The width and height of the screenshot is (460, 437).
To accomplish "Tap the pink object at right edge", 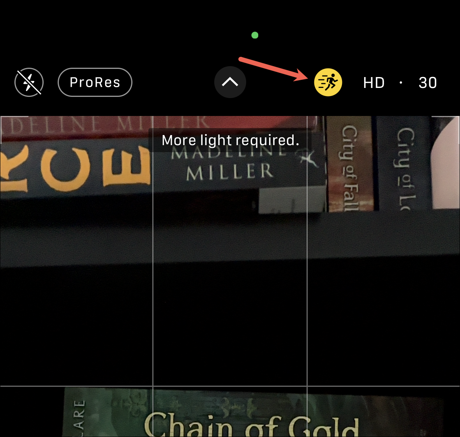I will point(445,164).
